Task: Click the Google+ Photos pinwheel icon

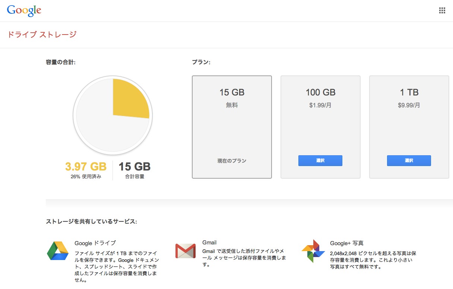Action: 313,251
